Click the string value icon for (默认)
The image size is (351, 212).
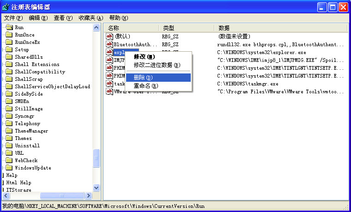pos(109,36)
